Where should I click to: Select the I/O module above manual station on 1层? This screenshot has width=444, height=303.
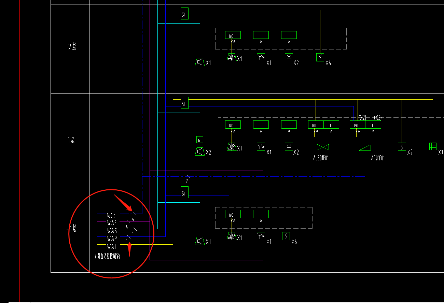[x=233, y=125]
